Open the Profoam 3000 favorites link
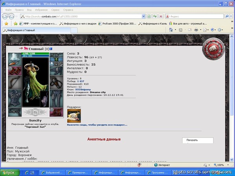Image resolution: width=235 pixels, height=176 pixels. [117, 23]
